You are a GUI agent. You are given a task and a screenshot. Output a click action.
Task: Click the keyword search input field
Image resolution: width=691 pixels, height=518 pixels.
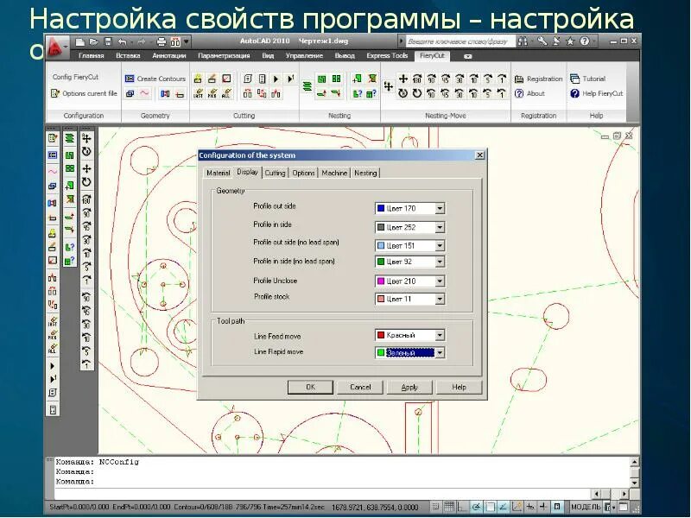coord(460,41)
